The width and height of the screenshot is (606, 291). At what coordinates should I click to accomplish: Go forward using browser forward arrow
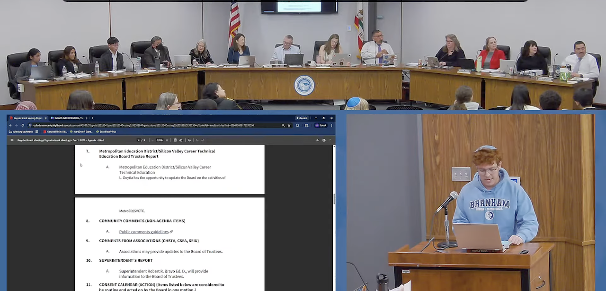[x=17, y=125]
